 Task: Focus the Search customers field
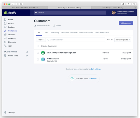(x=75, y=40)
